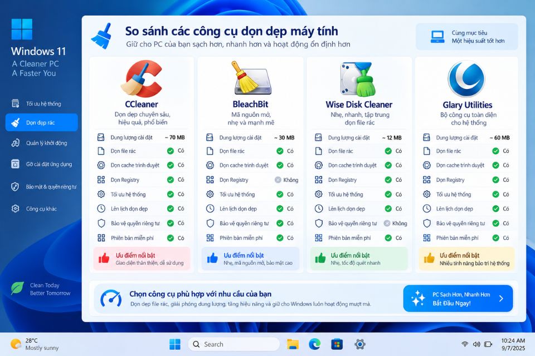This screenshot has height=356, width=535.
Task: Click the Wise Disk Cleaner logo
Action: tap(358, 78)
